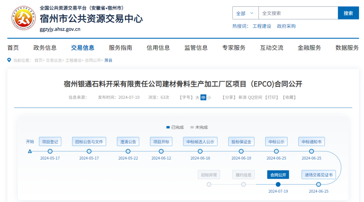Click the triangle start marker on timeline
364x202 pixels.
pyautogui.click(x=30, y=151)
